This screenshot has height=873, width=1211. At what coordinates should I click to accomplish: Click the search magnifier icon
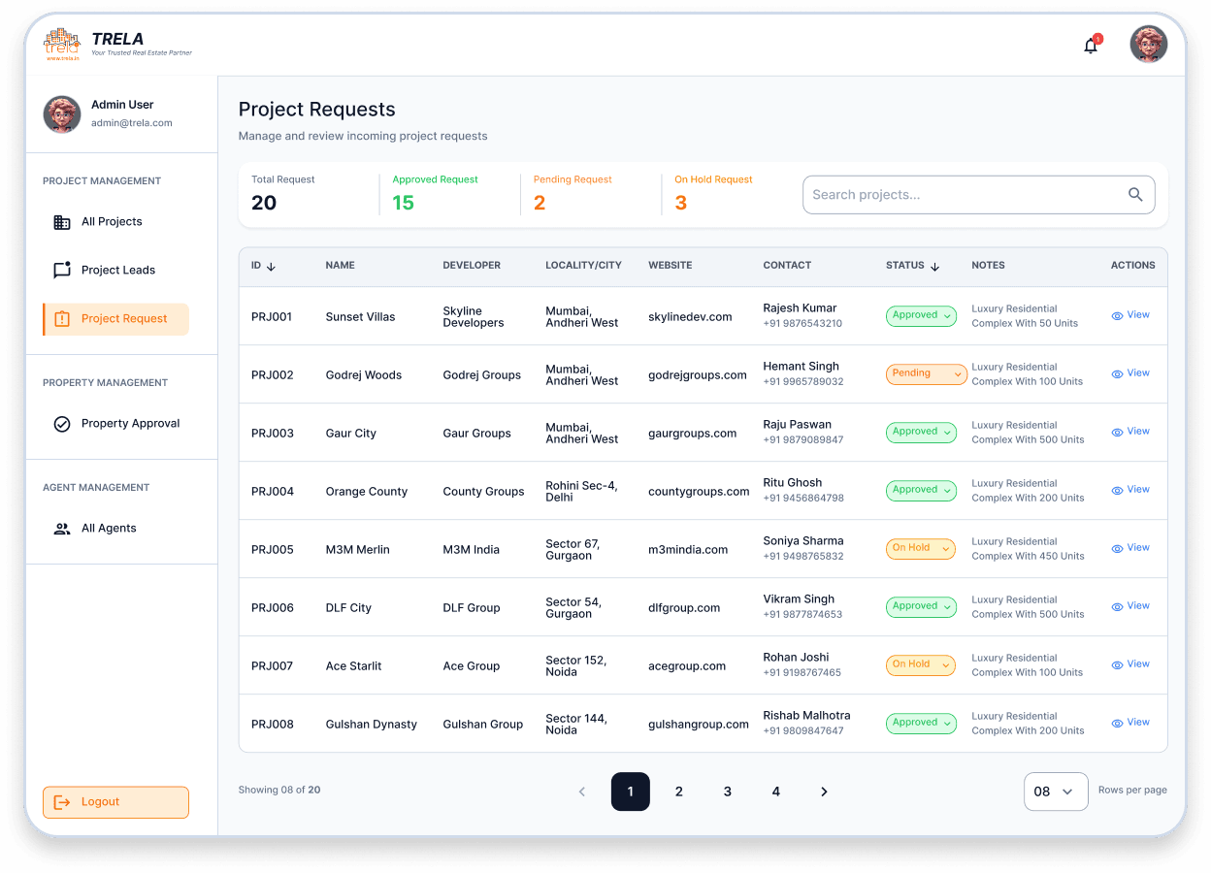1135,195
